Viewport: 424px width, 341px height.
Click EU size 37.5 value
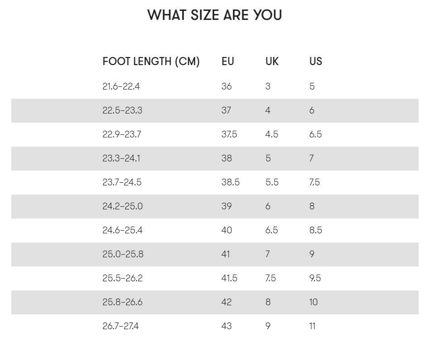[229, 134]
